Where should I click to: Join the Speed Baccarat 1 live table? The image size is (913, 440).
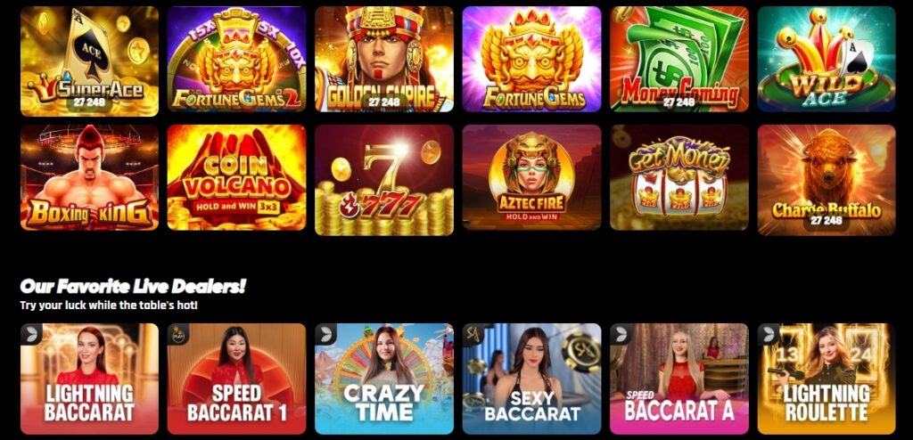[x=236, y=379]
